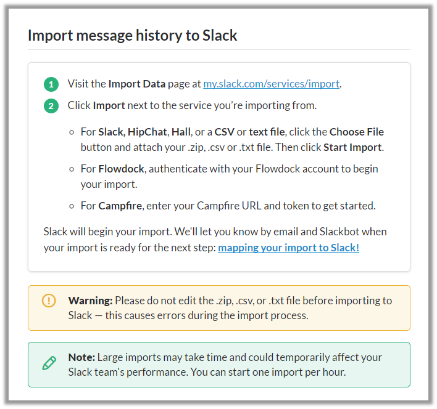Click the bold Import word in step 2

109,105
